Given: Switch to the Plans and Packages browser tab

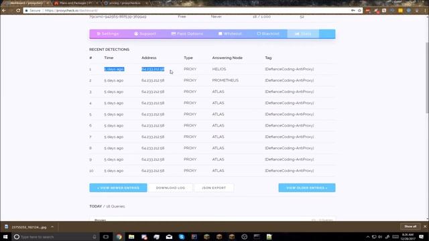Looking at the screenshot, I should (x=75, y=3).
